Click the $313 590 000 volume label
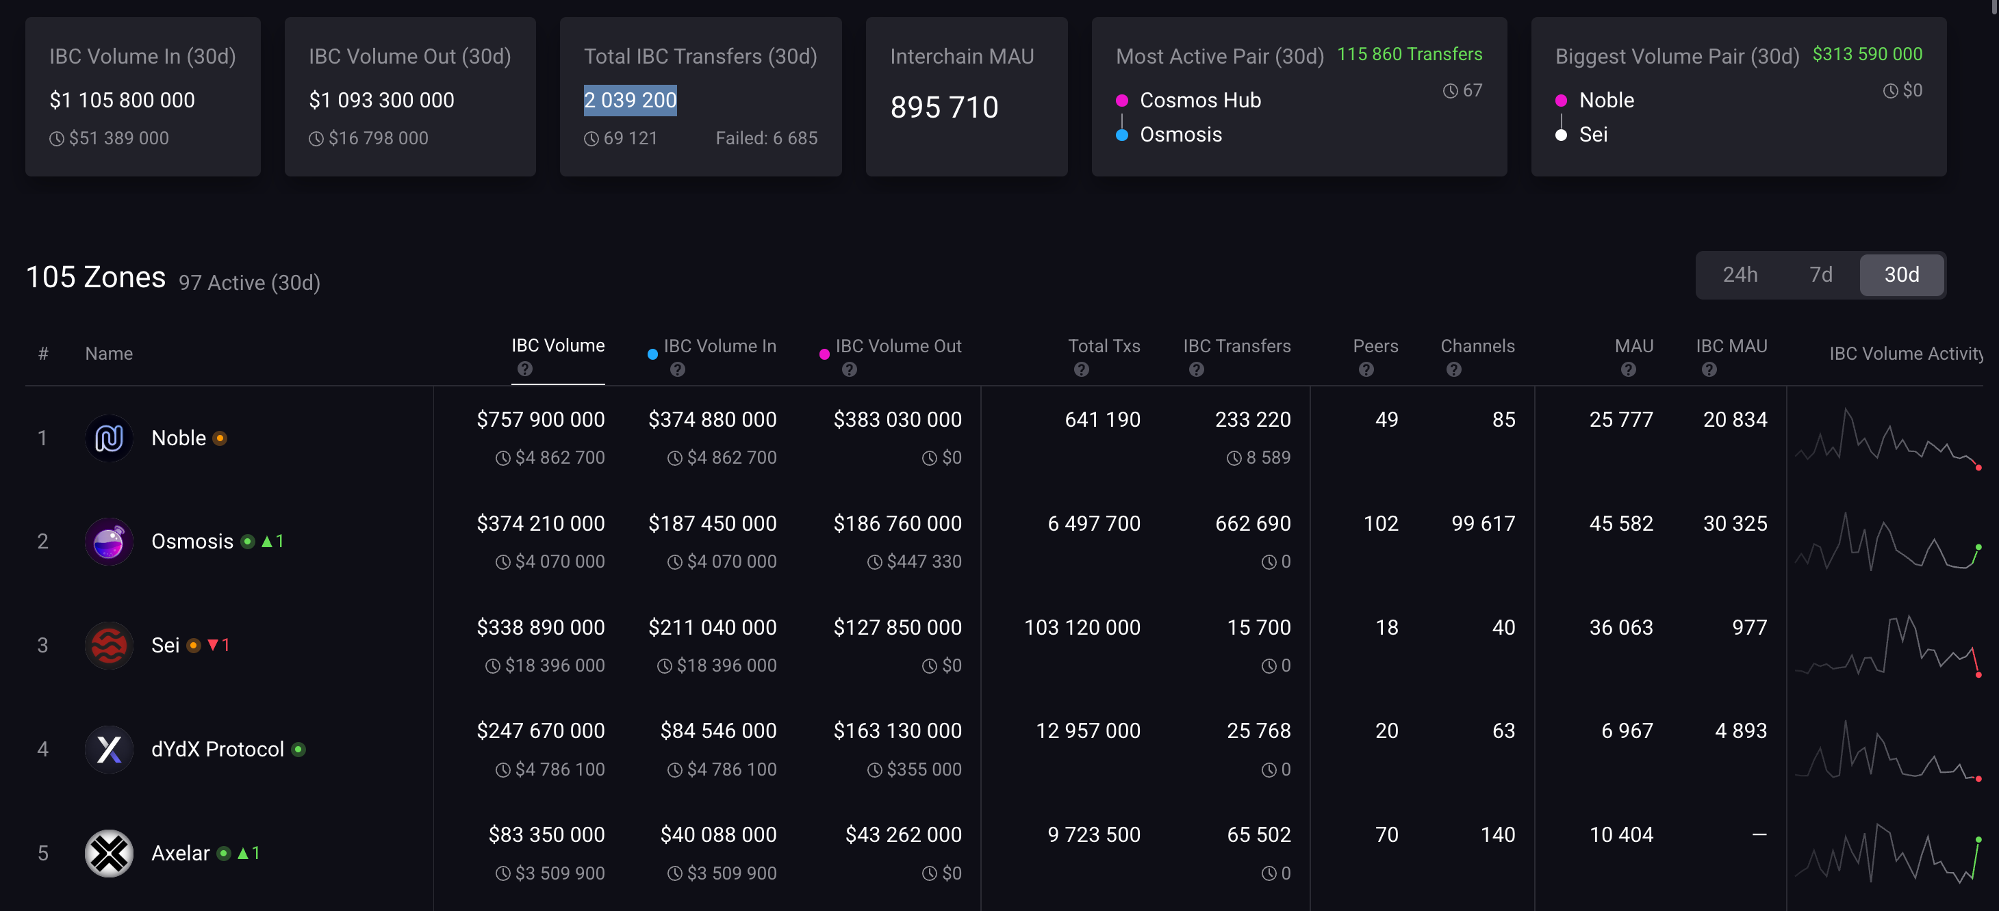 coord(1867,54)
